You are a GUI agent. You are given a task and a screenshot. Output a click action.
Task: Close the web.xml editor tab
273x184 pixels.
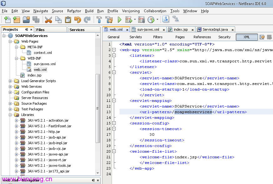[127, 30]
